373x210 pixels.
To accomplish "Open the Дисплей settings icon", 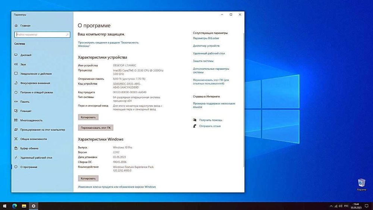I will pyautogui.click(x=16, y=55).
